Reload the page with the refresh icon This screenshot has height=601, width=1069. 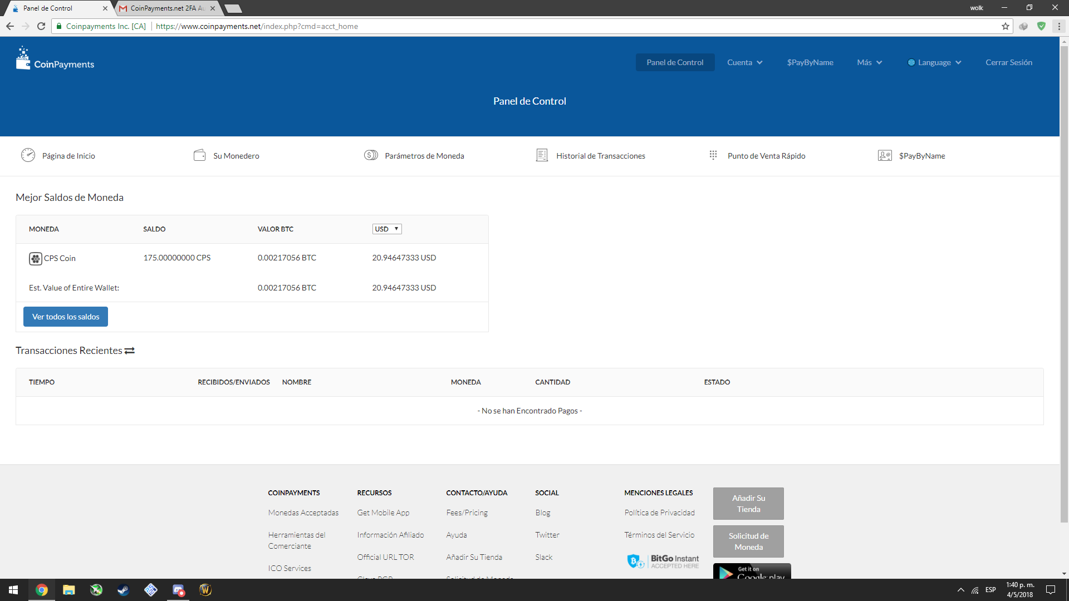(x=41, y=26)
